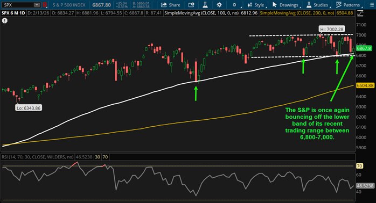Click the last price 6867.80 in header

(x=102, y=5)
